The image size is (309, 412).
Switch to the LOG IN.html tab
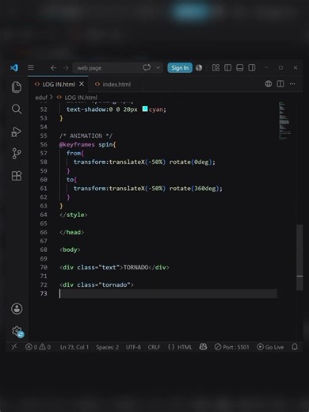pyautogui.click(x=59, y=84)
